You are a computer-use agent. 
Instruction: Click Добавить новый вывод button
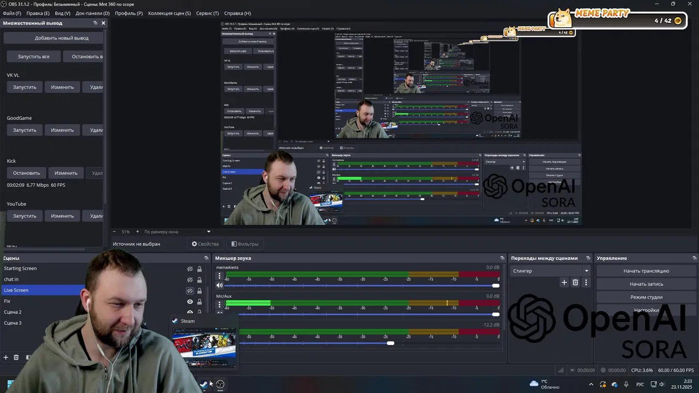pyautogui.click(x=54, y=38)
